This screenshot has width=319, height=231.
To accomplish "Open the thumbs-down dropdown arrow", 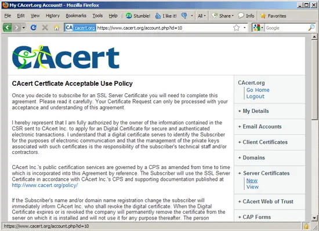I will pos(191,16).
